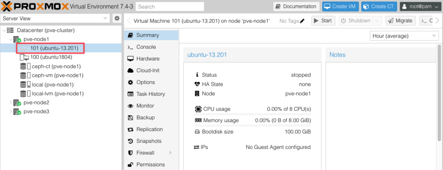Open the Shutdown options dropdown arrow
The height and width of the screenshot is (170, 443).
[x=377, y=21]
